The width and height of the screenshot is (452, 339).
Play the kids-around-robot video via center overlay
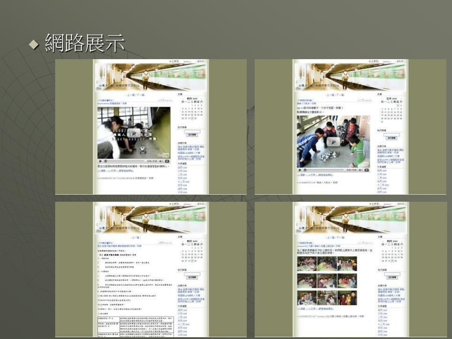point(334,142)
